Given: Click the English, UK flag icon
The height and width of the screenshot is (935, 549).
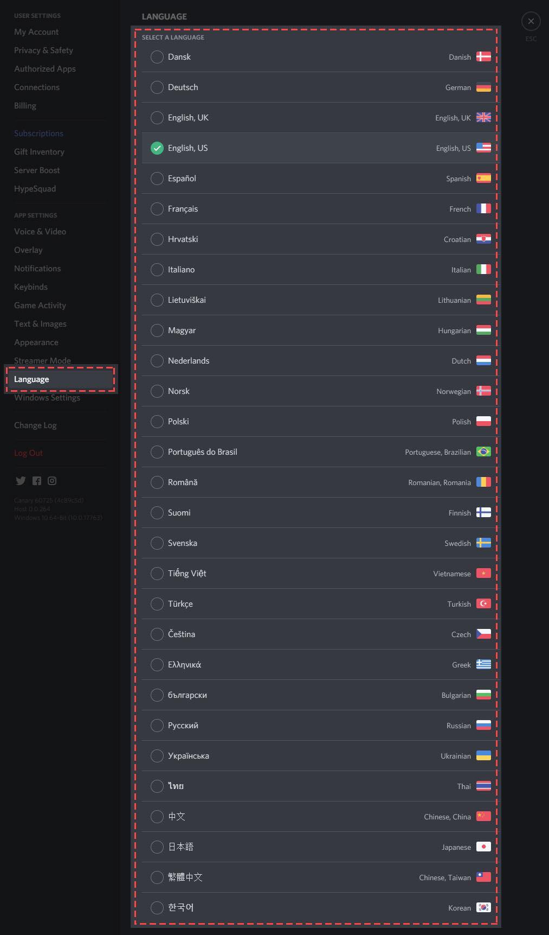Looking at the screenshot, I should [483, 118].
